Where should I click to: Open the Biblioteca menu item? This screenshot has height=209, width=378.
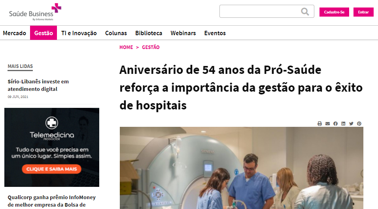[149, 33]
